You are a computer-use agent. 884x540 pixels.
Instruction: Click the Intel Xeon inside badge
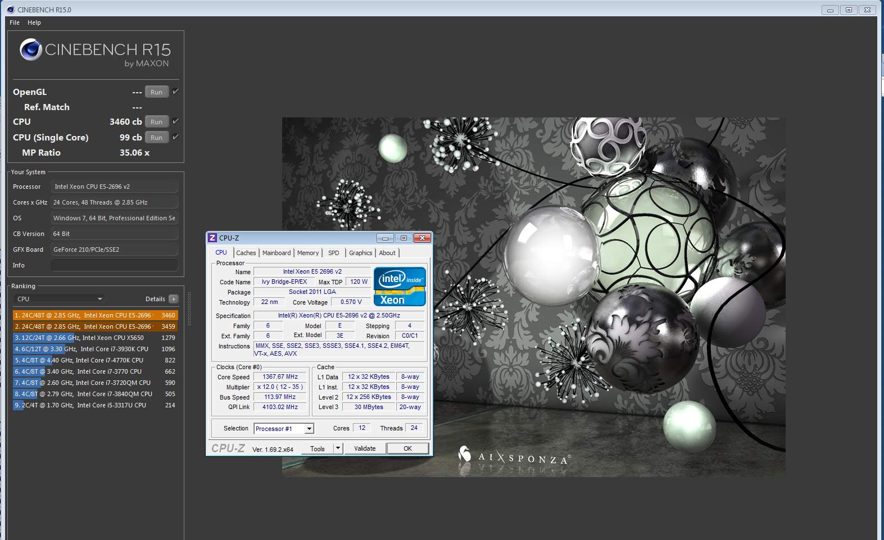click(x=400, y=286)
